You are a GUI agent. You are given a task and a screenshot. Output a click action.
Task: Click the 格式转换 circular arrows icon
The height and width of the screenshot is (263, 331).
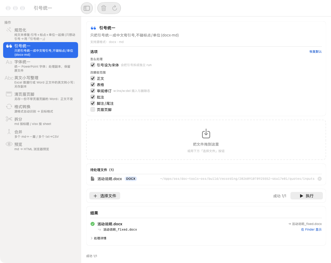click(x=9, y=107)
